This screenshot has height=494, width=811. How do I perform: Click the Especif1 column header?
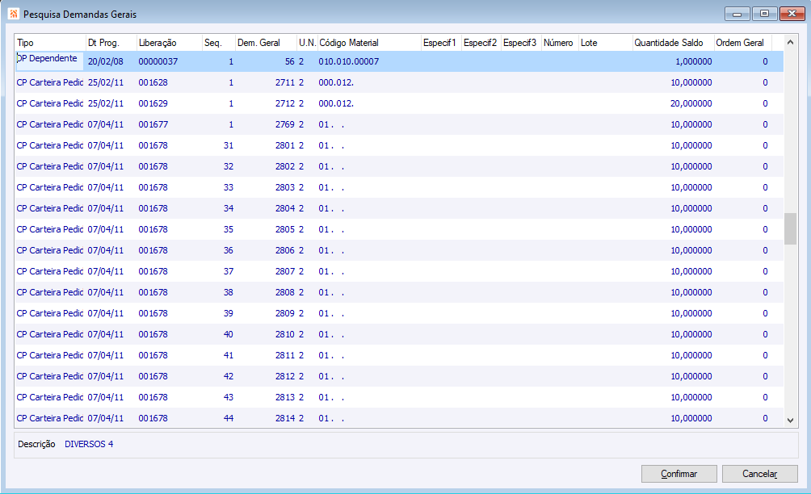(x=441, y=43)
